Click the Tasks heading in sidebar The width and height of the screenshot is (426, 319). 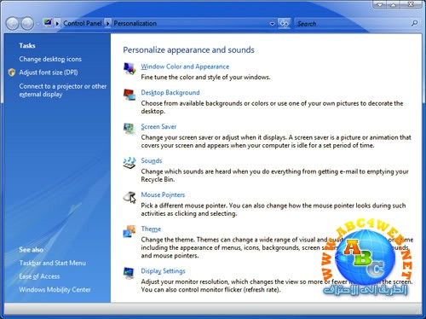(x=27, y=45)
